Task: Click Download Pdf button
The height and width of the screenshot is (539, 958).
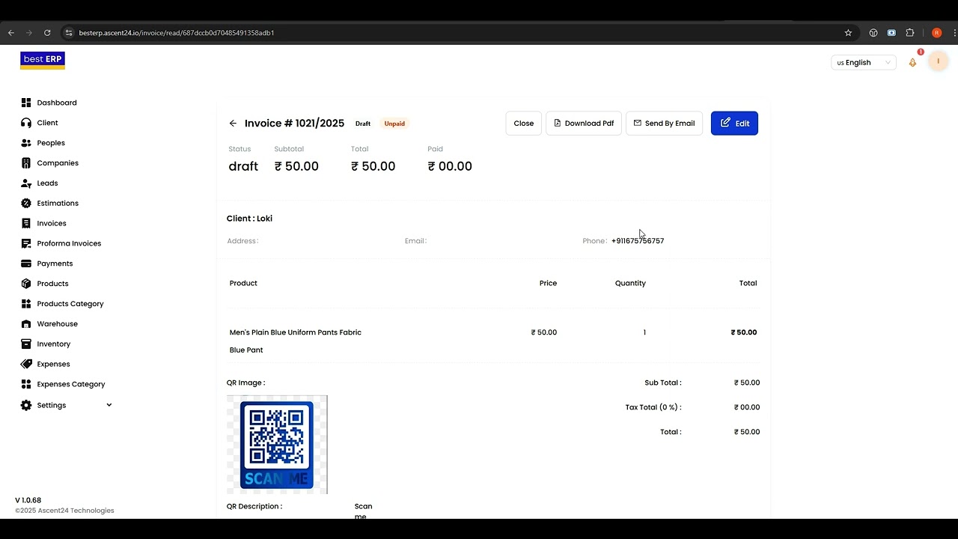Action: [x=584, y=124]
